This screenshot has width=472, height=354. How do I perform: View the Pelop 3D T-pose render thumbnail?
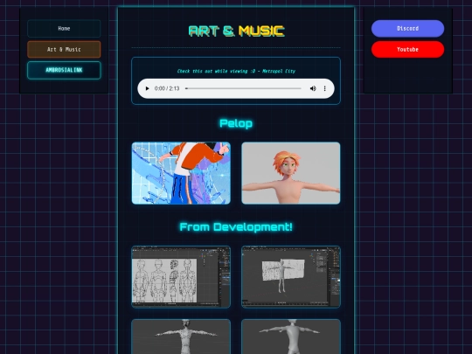291,173
